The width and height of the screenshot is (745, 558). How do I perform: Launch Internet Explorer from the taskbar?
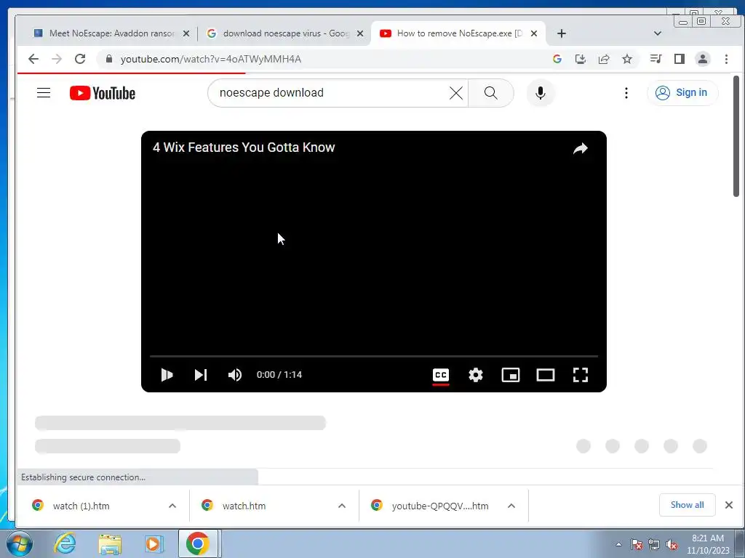click(65, 543)
